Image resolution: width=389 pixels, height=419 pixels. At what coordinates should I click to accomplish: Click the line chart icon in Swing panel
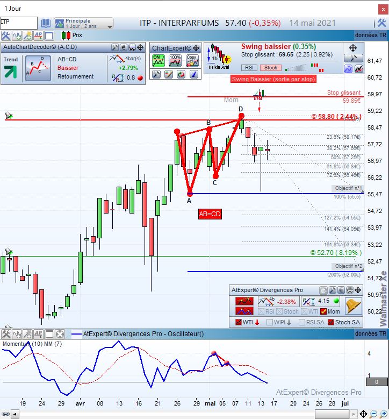pyautogui.click(x=359, y=69)
